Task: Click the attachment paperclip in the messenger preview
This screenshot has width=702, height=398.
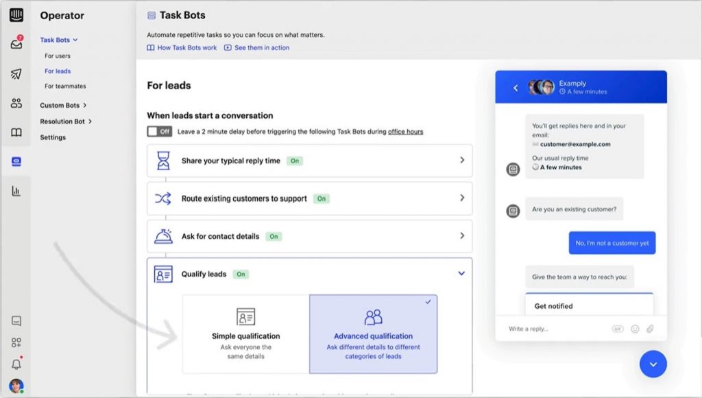Action: (651, 329)
